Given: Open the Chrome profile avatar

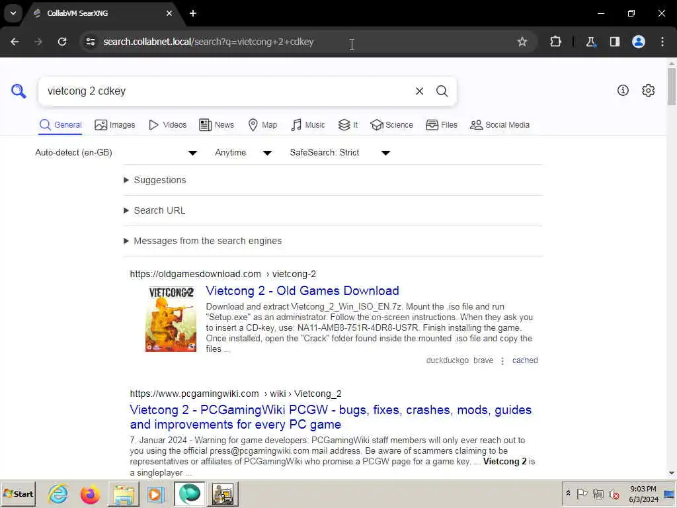Looking at the screenshot, I should [x=639, y=42].
